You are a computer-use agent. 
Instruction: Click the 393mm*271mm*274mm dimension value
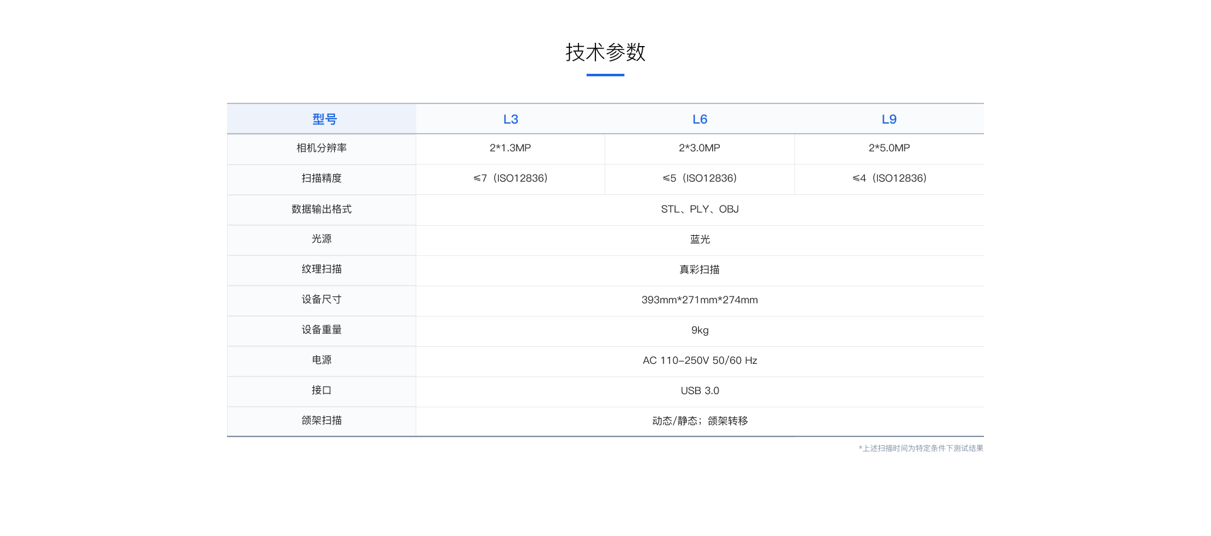(699, 300)
